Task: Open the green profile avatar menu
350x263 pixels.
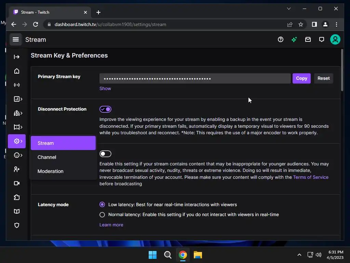Action: pos(335,40)
